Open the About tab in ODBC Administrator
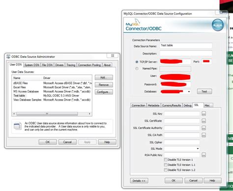233x191 pixels. pyautogui.click(x=107, y=65)
